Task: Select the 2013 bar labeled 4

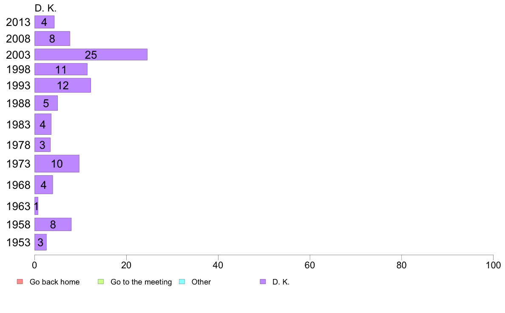Action: (45, 22)
